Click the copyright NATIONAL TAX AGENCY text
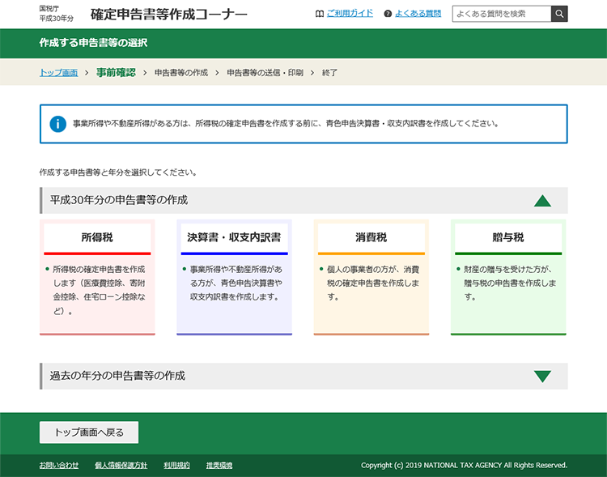607x477 pixels. [x=464, y=465]
